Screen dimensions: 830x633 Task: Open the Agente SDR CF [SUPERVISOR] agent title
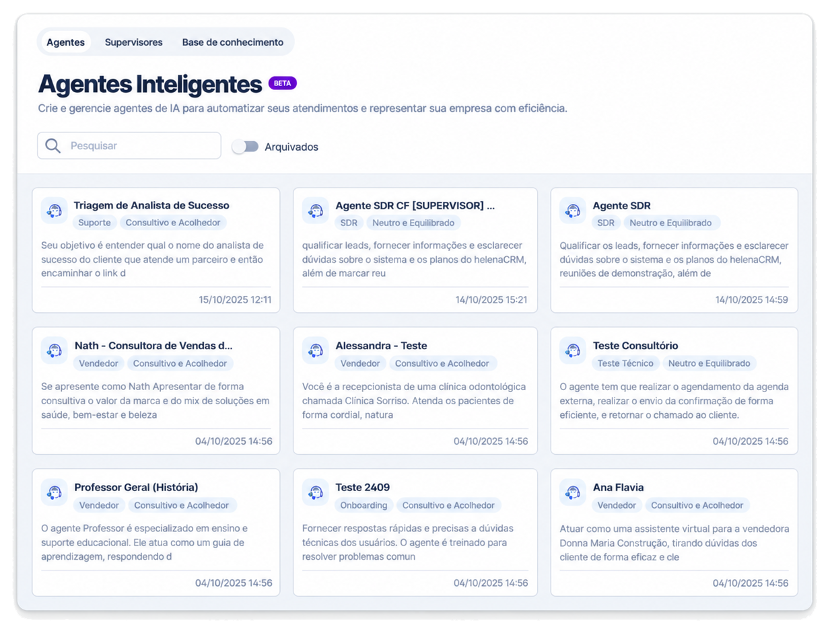(415, 205)
